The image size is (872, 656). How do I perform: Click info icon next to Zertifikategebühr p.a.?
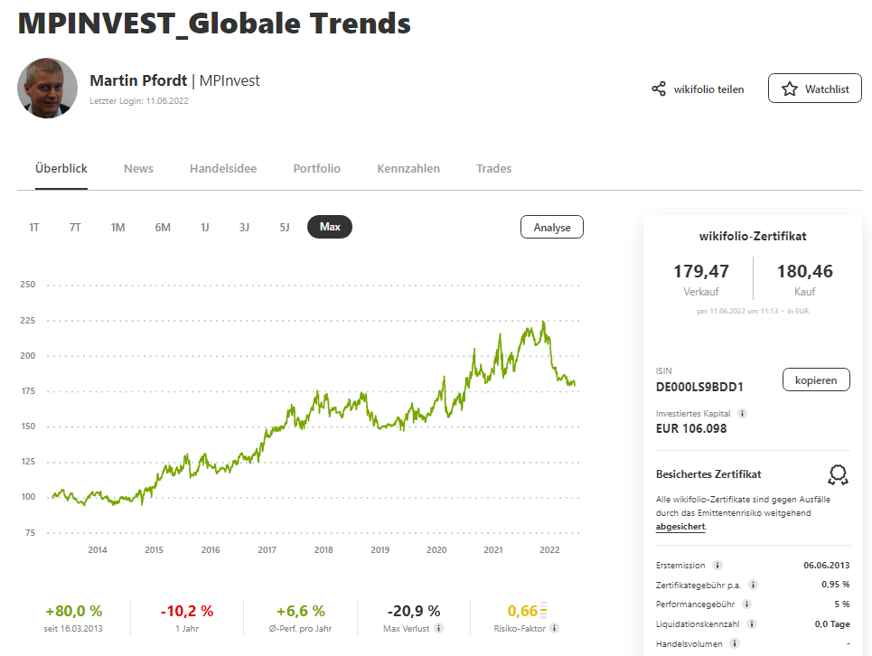754,585
